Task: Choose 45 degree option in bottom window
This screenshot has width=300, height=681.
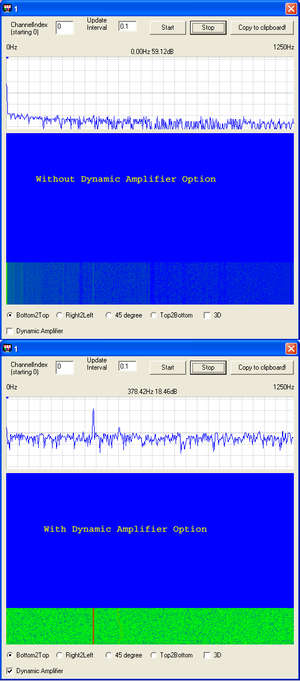Action: [109, 655]
